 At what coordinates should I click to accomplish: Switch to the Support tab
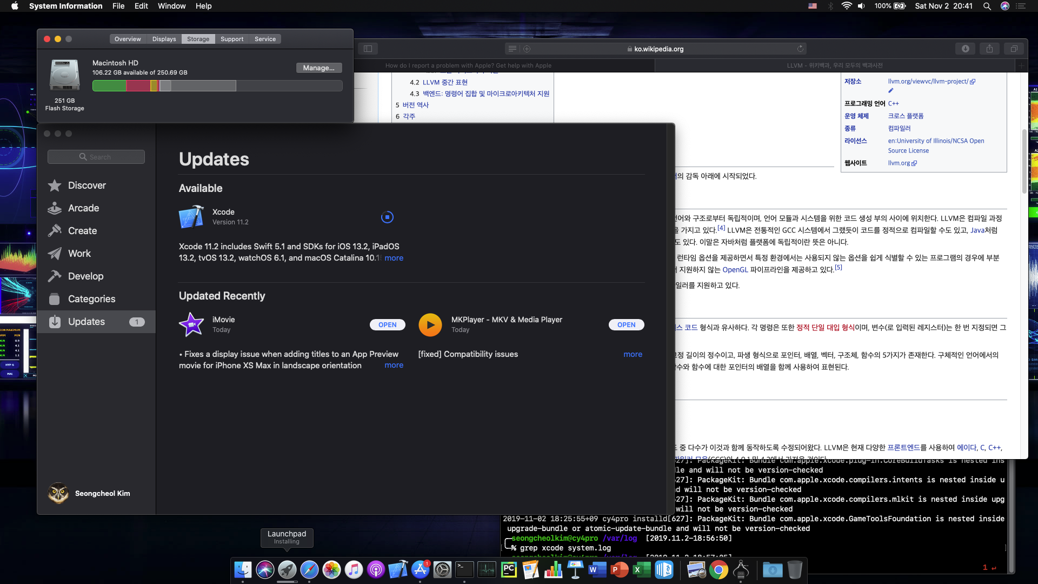pos(232,39)
